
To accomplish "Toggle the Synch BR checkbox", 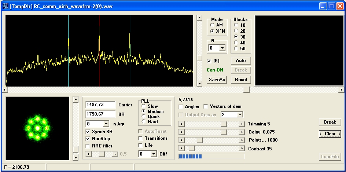I will 88,132.
